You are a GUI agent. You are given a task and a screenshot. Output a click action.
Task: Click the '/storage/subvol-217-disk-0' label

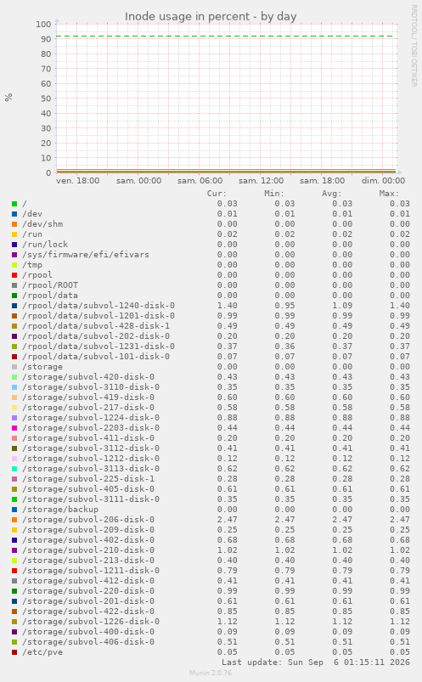[88, 408]
